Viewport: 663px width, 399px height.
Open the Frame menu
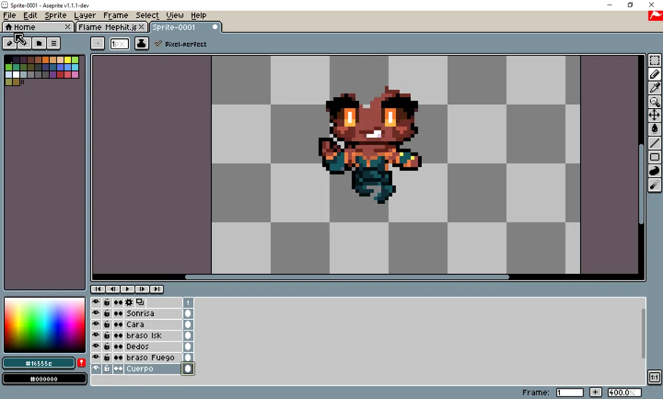pyautogui.click(x=116, y=15)
